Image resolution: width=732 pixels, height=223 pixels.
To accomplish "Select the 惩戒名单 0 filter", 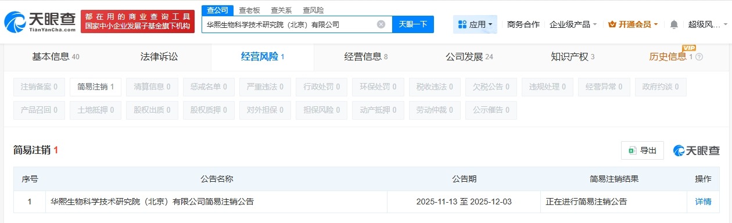I will 209,87.
